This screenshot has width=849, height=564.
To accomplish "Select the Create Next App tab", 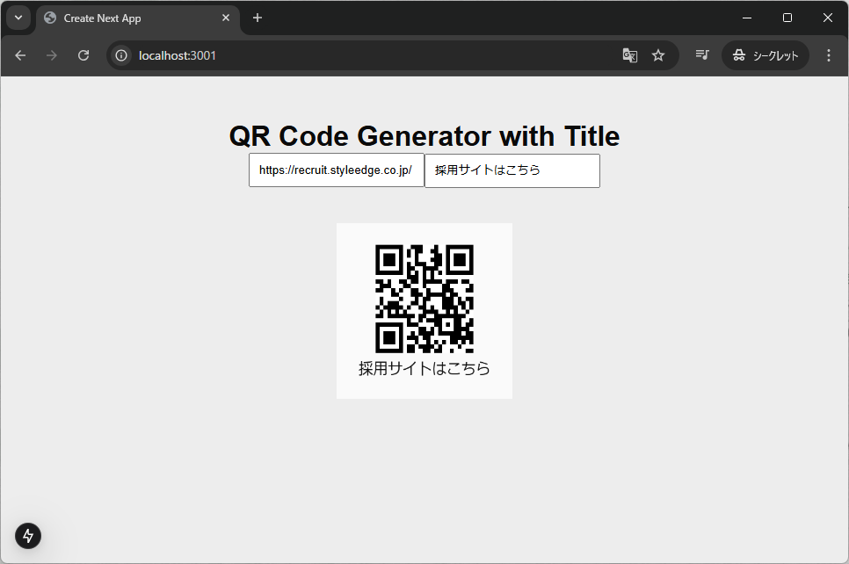I will pos(138,18).
